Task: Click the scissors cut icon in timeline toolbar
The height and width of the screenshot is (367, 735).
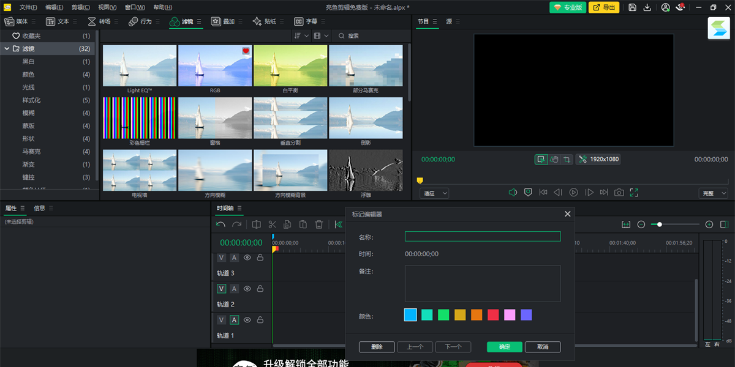Action: coord(272,224)
